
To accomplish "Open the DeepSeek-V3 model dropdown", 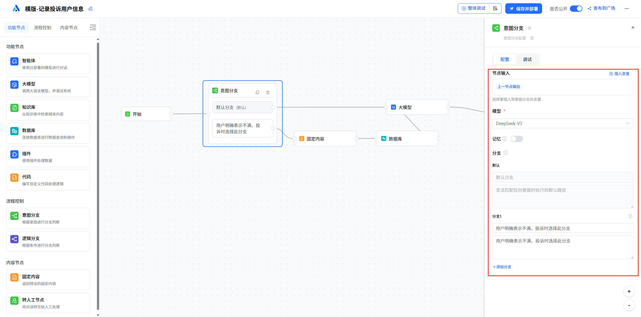I will pos(562,123).
